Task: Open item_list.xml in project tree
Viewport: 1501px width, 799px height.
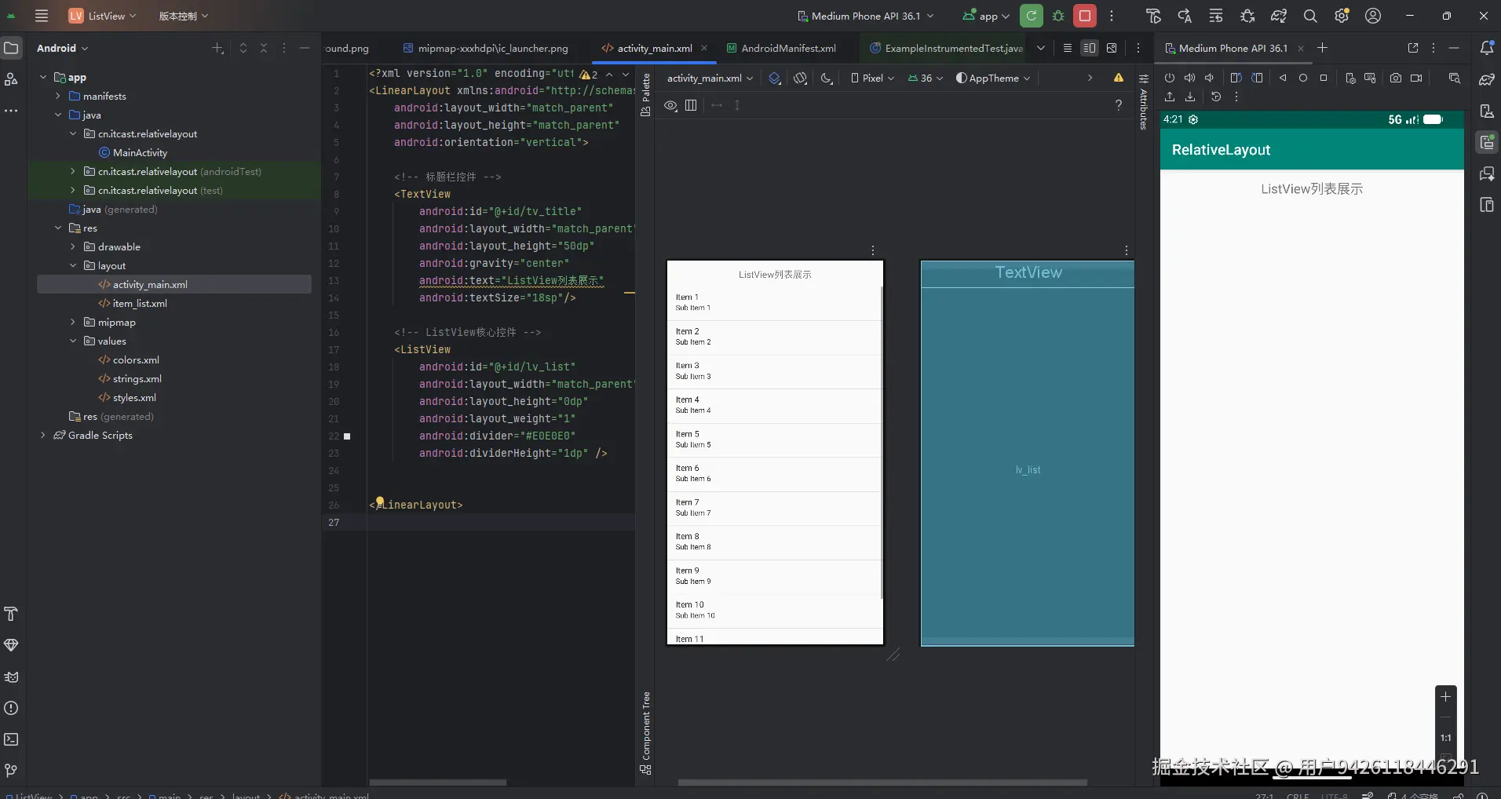Action: 139,303
